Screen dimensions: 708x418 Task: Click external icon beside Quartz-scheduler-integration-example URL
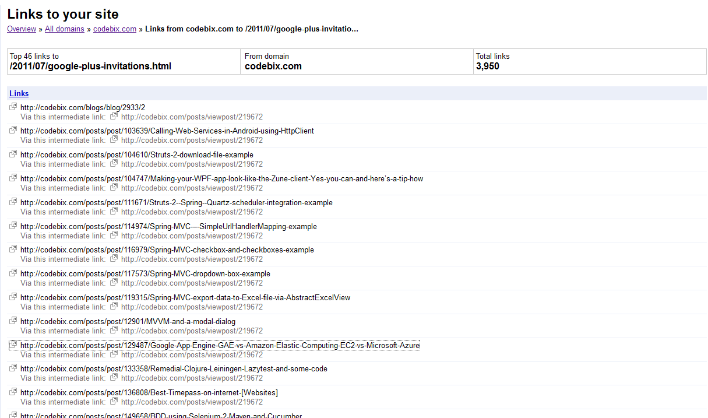pyautogui.click(x=13, y=202)
